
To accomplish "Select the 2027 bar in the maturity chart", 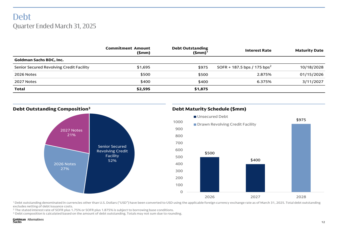I will coord(255,178).
